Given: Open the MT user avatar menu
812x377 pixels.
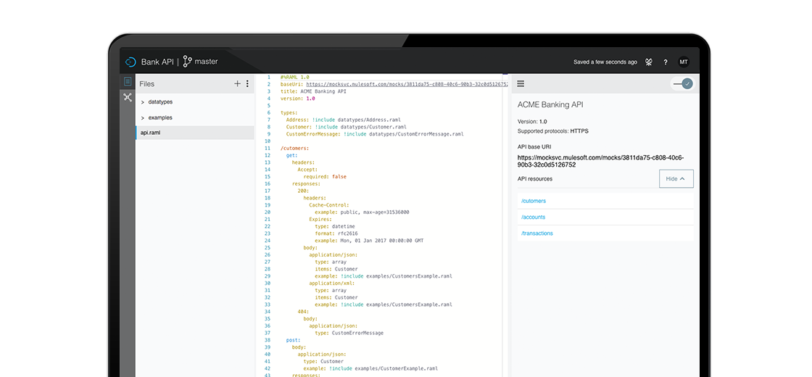Looking at the screenshot, I should click(x=684, y=62).
